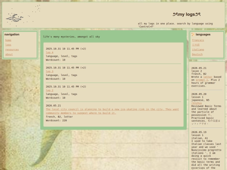The height and width of the screenshot is (170, 227).
Task: Click the 2026.05.20 date in sidebar
Action: point(199,94)
